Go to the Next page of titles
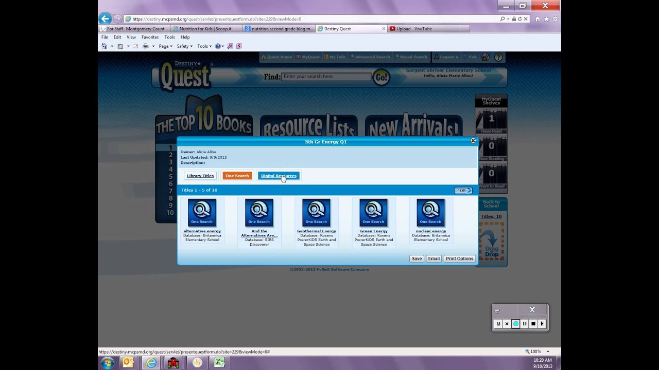The image size is (659, 370). [463, 190]
